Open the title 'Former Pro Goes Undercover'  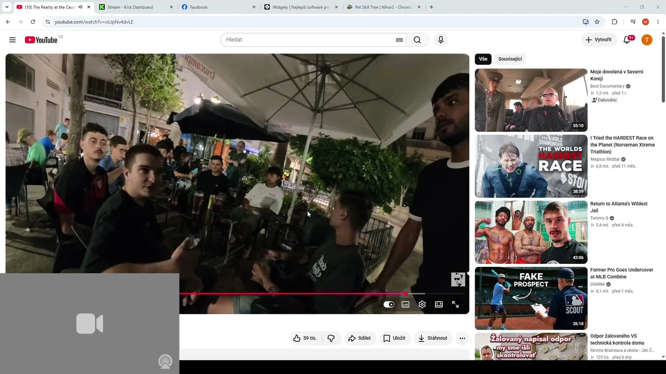pos(622,273)
